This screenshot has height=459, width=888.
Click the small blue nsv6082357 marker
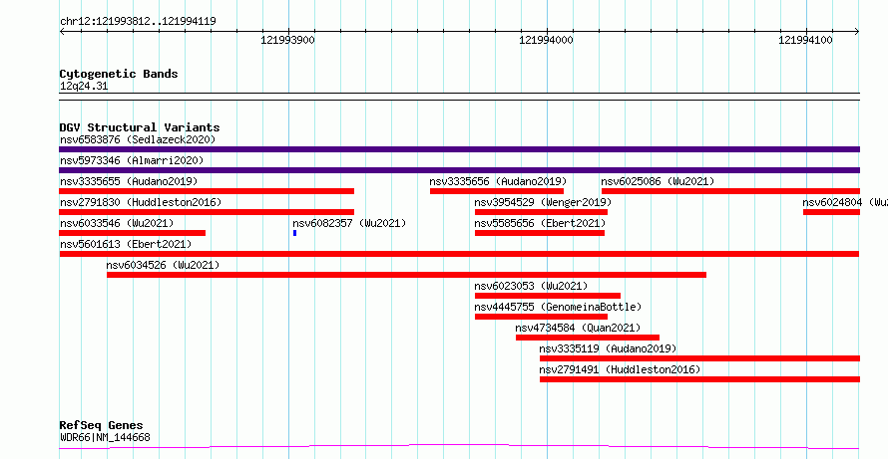(x=295, y=233)
